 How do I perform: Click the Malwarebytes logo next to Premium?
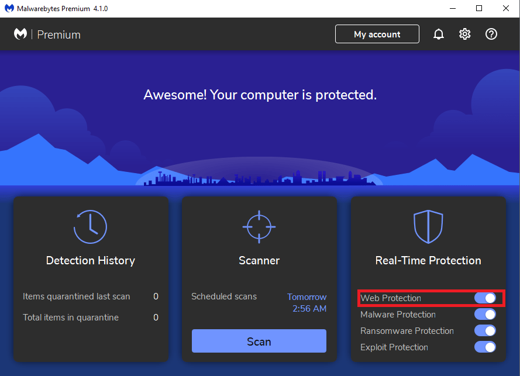20,34
